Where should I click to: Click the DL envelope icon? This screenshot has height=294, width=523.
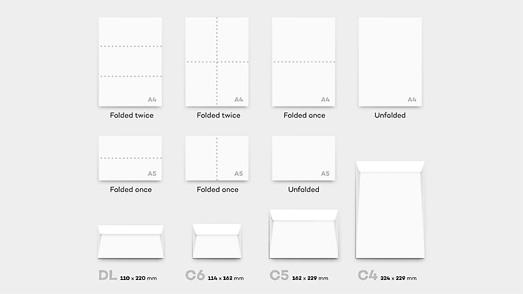click(130, 242)
